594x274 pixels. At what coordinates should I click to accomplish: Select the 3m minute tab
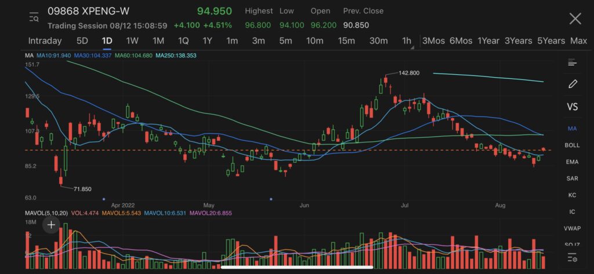(258, 41)
